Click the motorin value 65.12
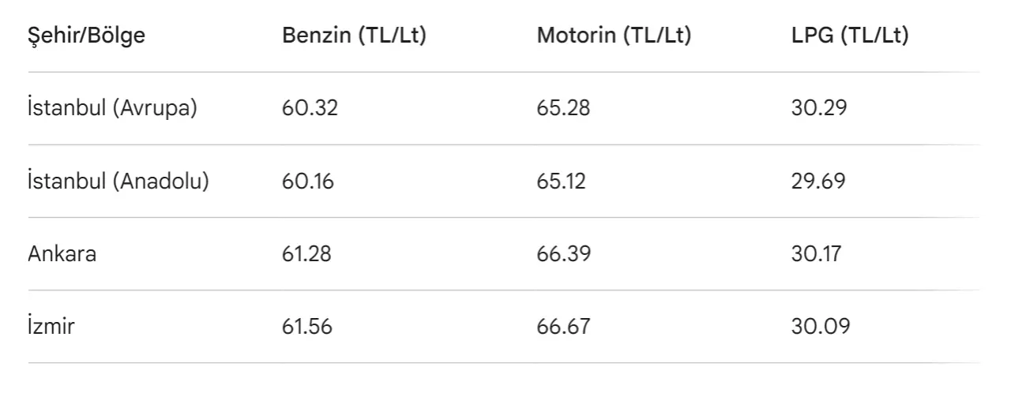The width and height of the screenshot is (1011, 393). 561,181
